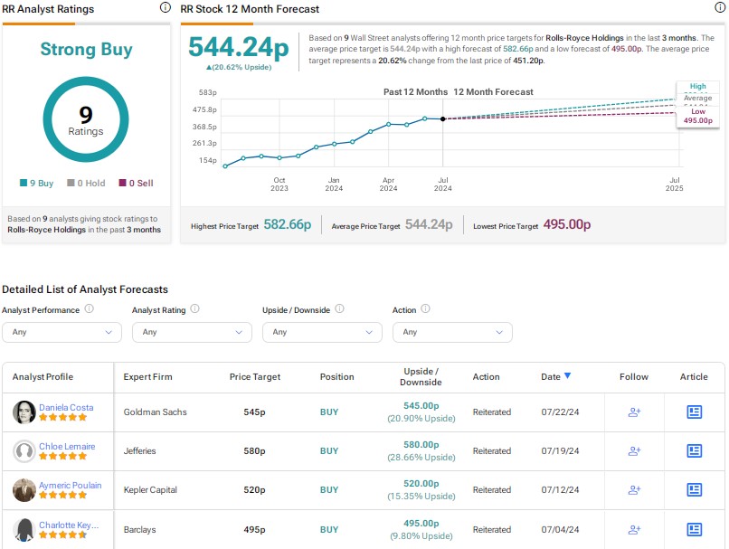Expand the Analyst Rating filter dropdown

tap(192, 332)
